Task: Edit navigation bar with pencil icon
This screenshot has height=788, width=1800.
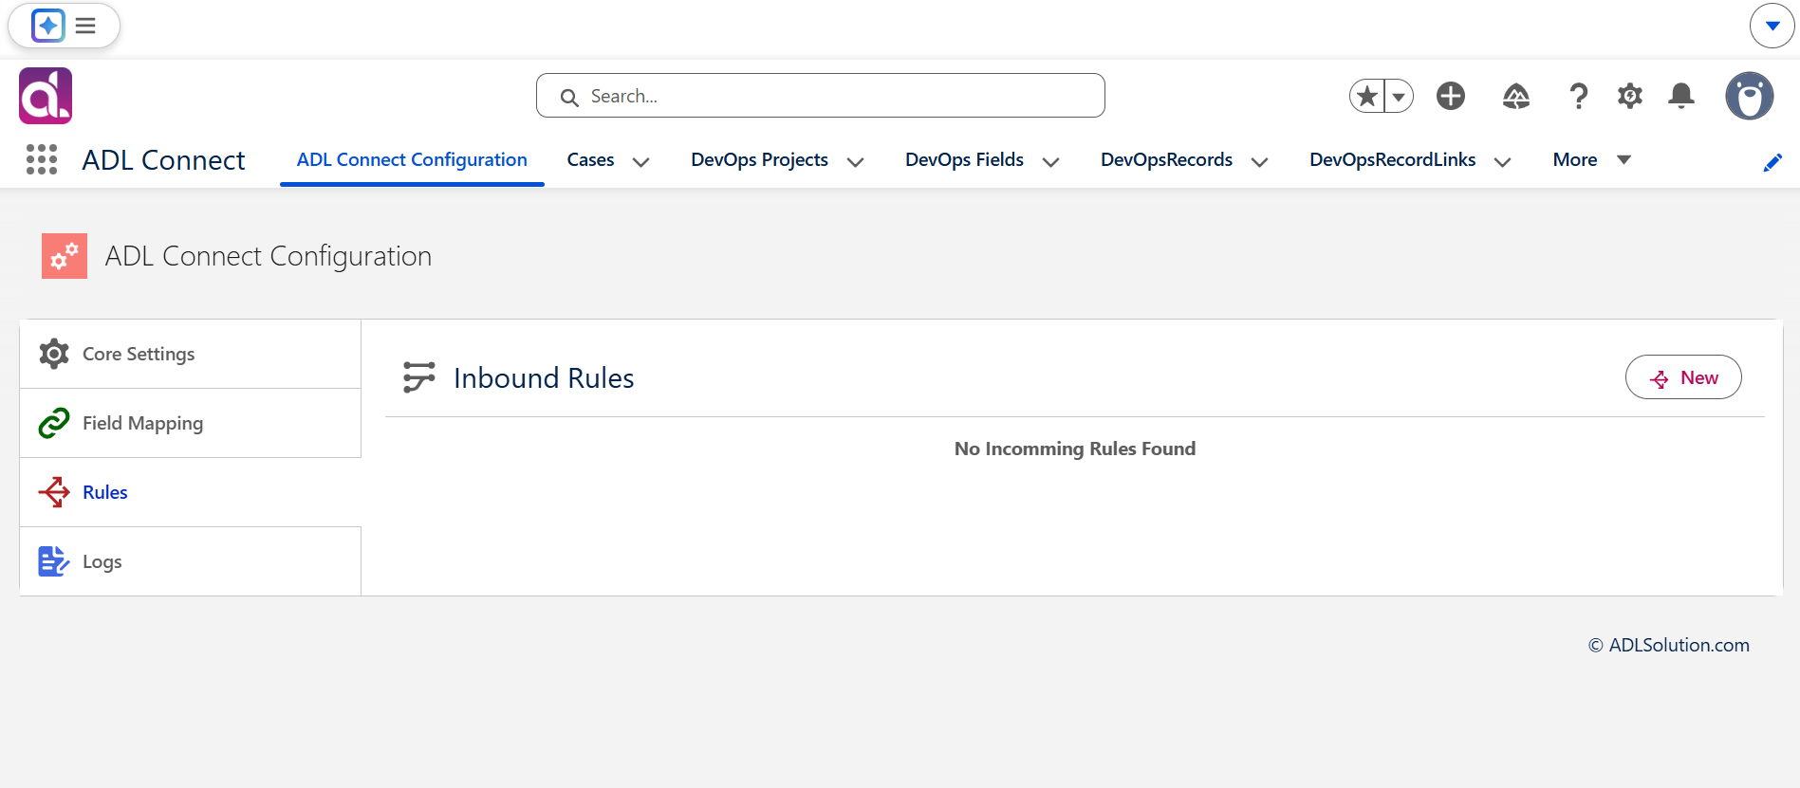Action: 1772,162
